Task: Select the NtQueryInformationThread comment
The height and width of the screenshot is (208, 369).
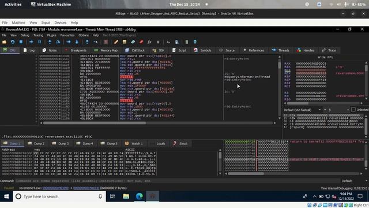Action: [247, 77]
